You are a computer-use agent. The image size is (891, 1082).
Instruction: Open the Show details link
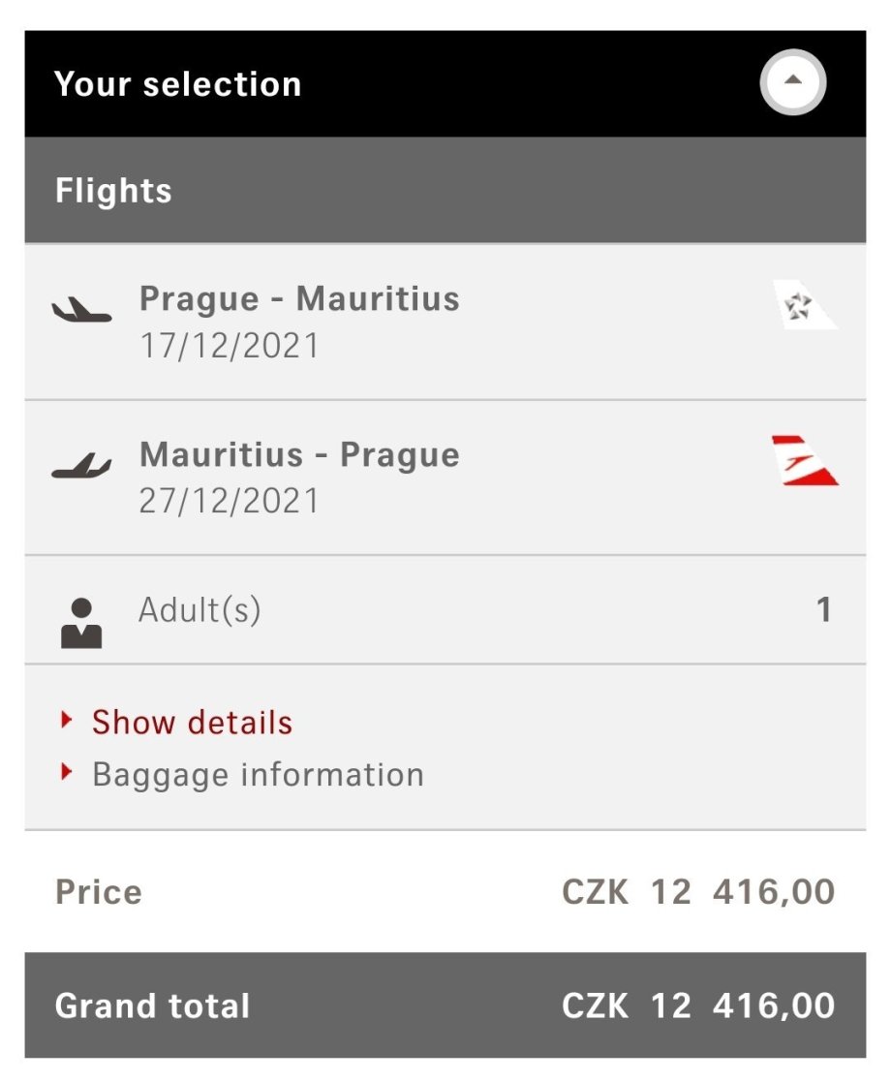192,723
